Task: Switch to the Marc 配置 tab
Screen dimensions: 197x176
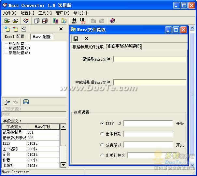Action: 42,37
